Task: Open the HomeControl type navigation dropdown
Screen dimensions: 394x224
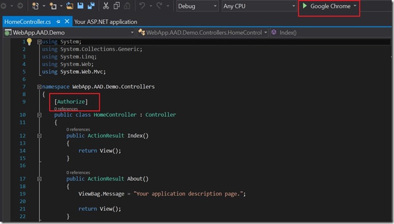Action: (203, 32)
